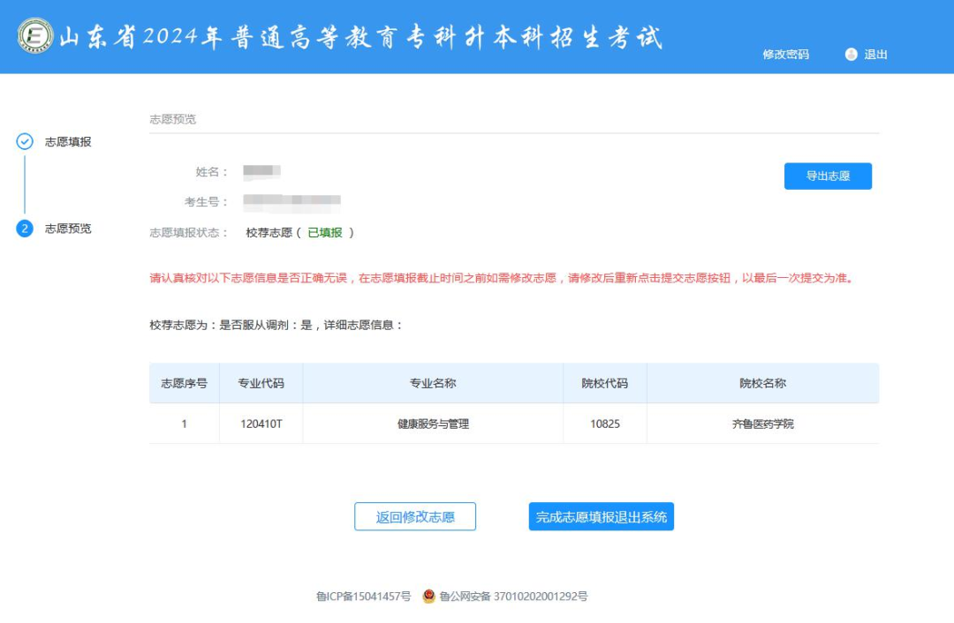Click the exam authority logo in header

tap(35, 35)
